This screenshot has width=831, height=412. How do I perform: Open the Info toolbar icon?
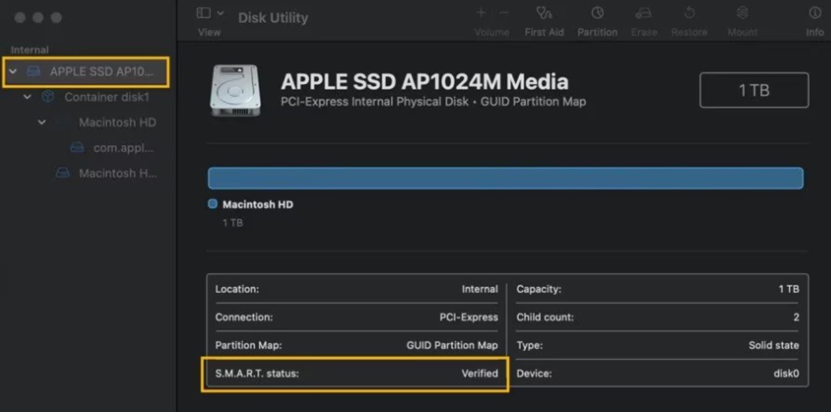coord(814,13)
